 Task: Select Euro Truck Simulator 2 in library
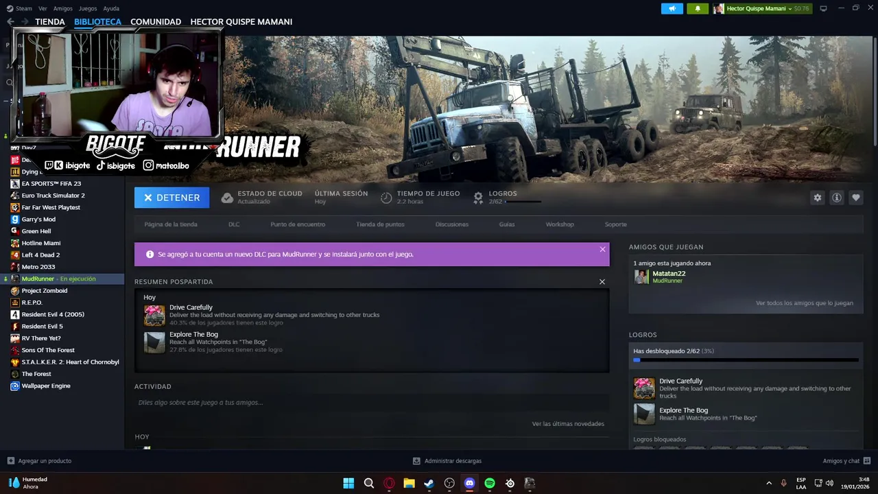pyautogui.click(x=53, y=196)
